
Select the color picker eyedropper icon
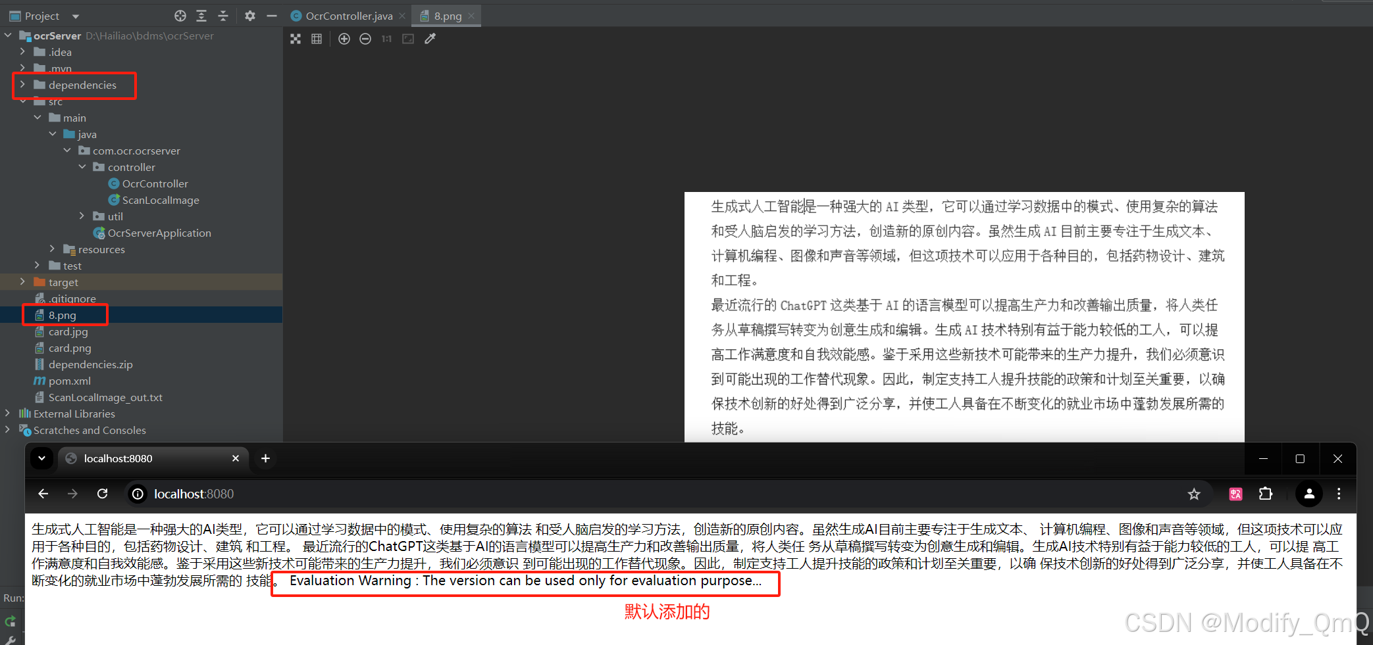[430, 39]
